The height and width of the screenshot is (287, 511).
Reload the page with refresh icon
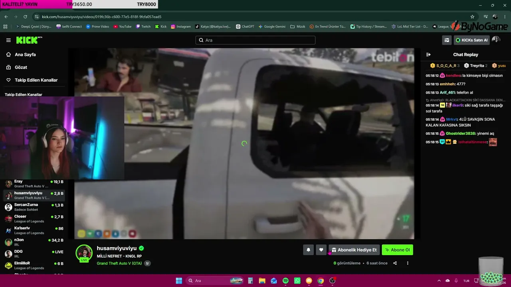click(25, 17)
